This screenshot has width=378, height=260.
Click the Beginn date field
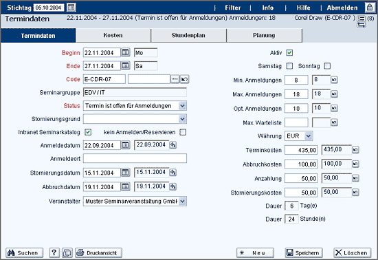(102, 52)
